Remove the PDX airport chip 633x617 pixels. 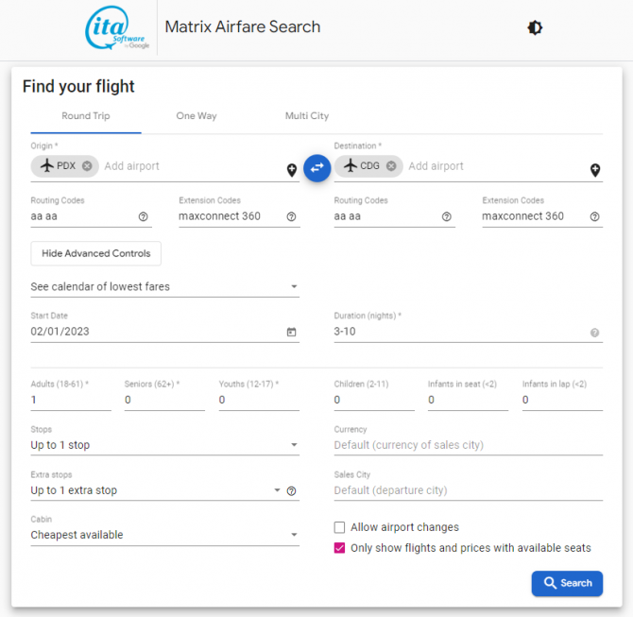pos(87,166)
